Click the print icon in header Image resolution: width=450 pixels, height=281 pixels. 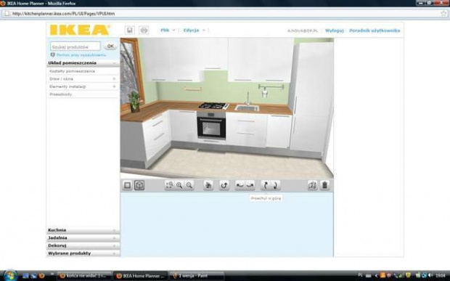click(x=144, y=30)
